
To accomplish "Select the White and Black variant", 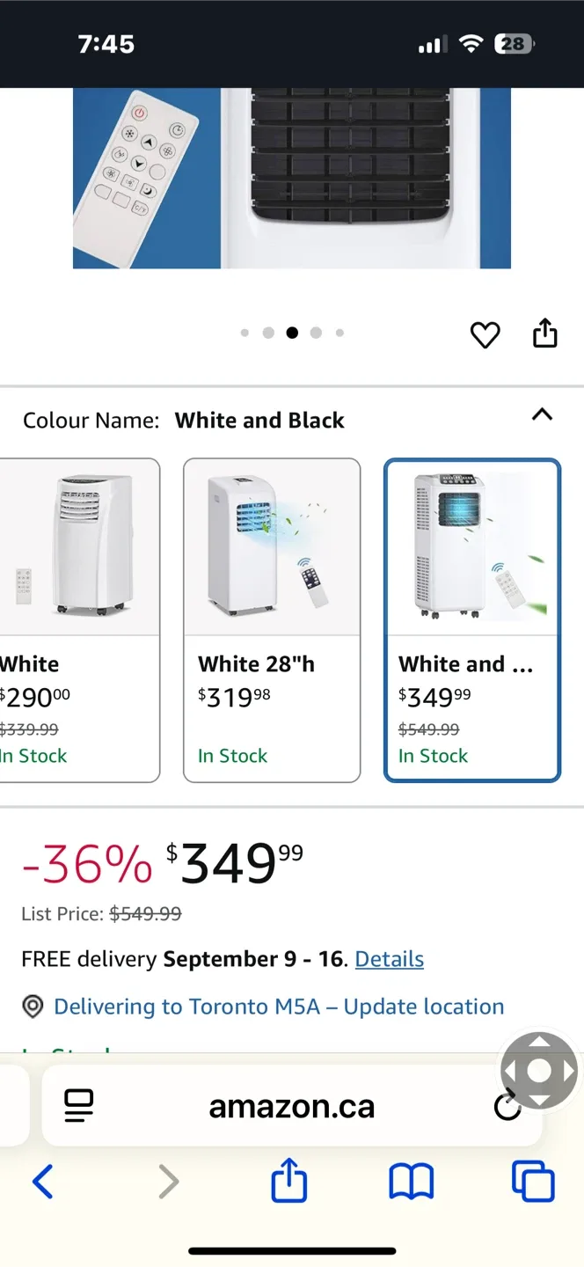I will [472, 619].
